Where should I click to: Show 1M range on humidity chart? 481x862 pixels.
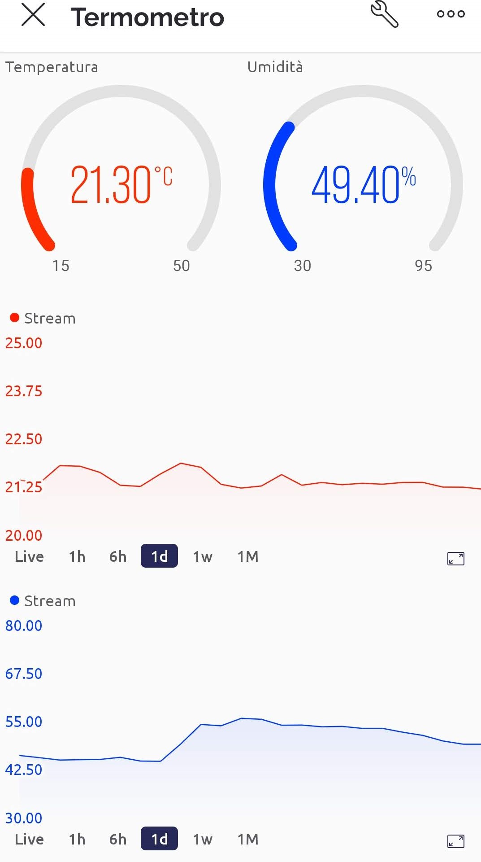pyautogui.click(x=248, y=839)
